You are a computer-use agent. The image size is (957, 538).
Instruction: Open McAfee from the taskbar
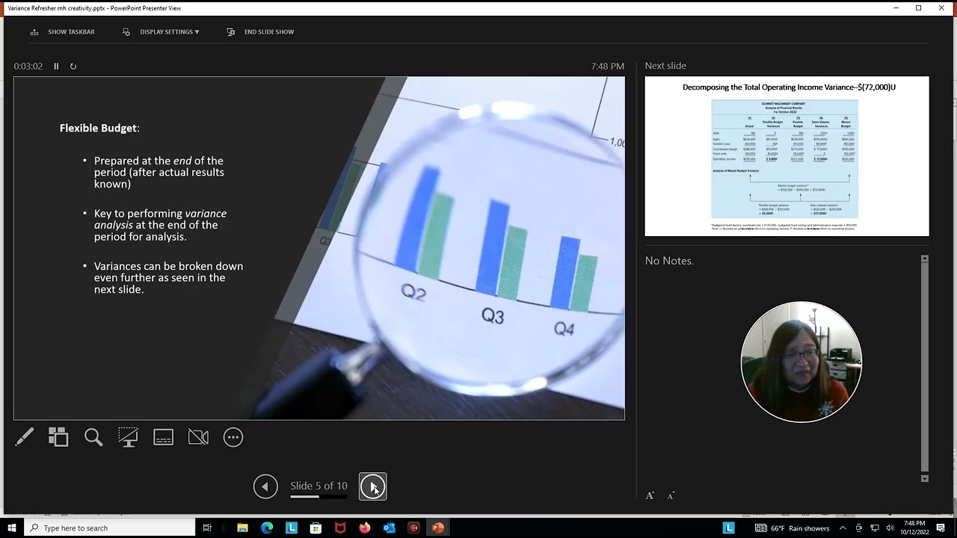[x=340, y=528]
